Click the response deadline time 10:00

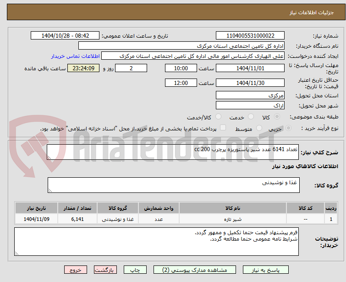pos(181,68)
